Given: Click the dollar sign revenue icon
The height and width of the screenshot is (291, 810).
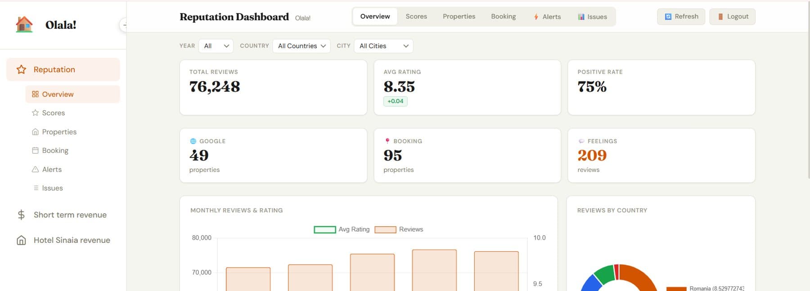Looking at the screenshot, I should [x=21, y=215].
